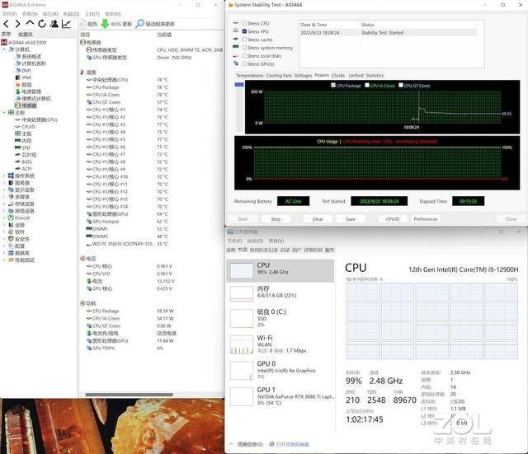The height and width of the screenshot is (454, 528).
Task: Open the user profile toolbar icon
Action: (x=54, y=24)
